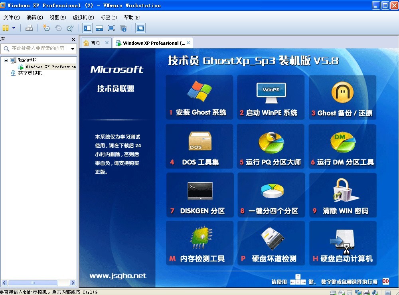Viewport: 399px width, 295px height.
Task: Open the 虚拟机(V) menu
Action: click(x=83, y=18)
